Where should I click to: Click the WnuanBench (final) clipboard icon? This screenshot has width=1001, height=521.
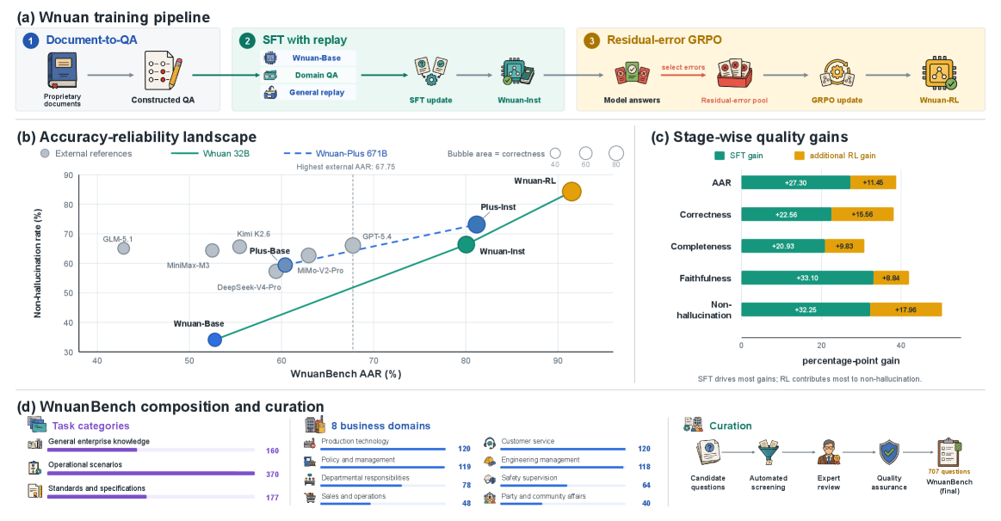click(x=948, y=452)
